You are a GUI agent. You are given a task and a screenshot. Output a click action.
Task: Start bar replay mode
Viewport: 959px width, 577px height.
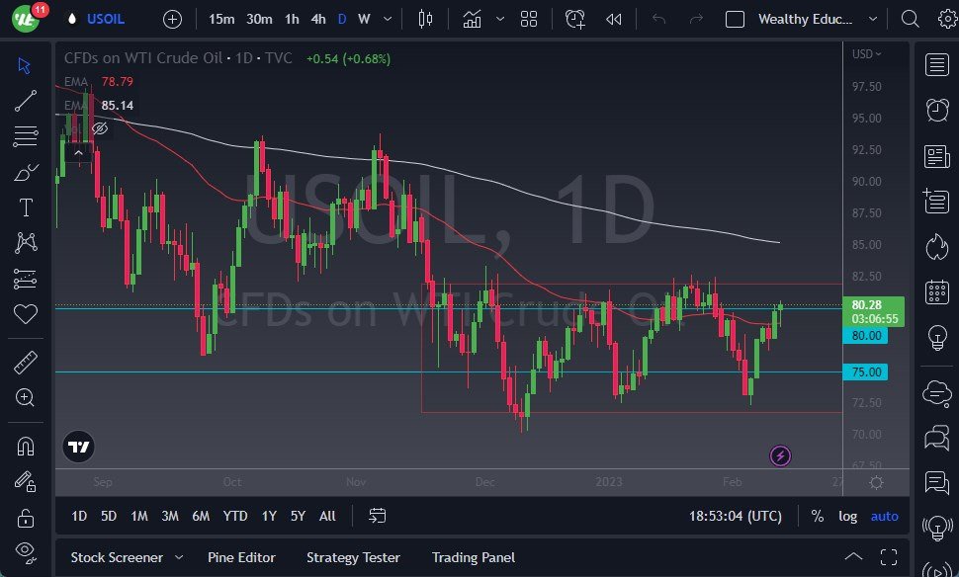[x=613, y=19]
